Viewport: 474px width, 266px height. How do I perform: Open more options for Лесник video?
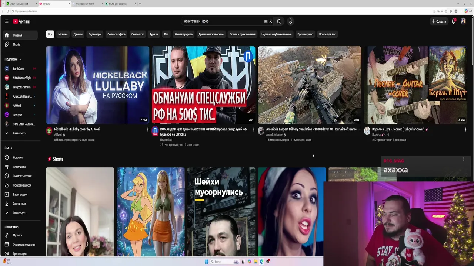tap(465, 130)
